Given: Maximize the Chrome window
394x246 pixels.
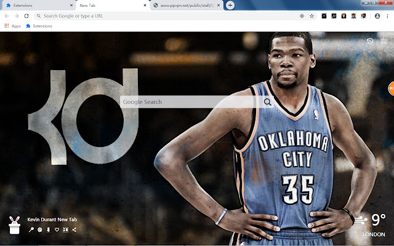Looking at the screenshot, I should 374,2.
